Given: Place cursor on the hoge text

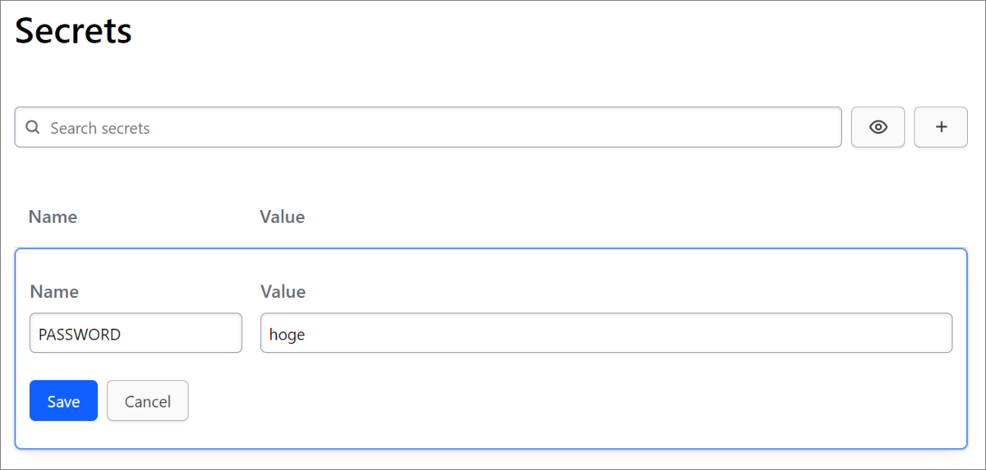Looking at the screenshot, I should tap(287, 335).
